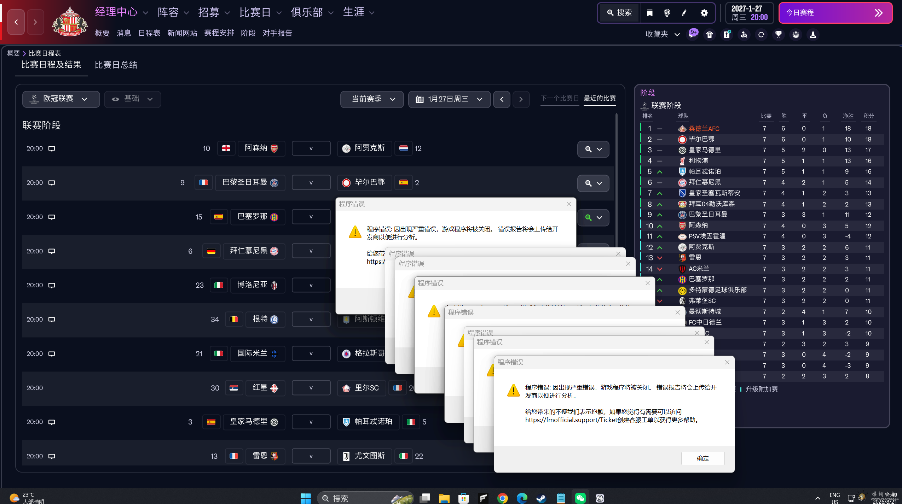This screenshot has width=902, height=504.
Task: Select the 对手报告 submenu item
Action: coord(277,33)
